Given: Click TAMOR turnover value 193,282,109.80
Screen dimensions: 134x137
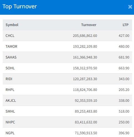Looking at the screenshot, I should point(85,46).
